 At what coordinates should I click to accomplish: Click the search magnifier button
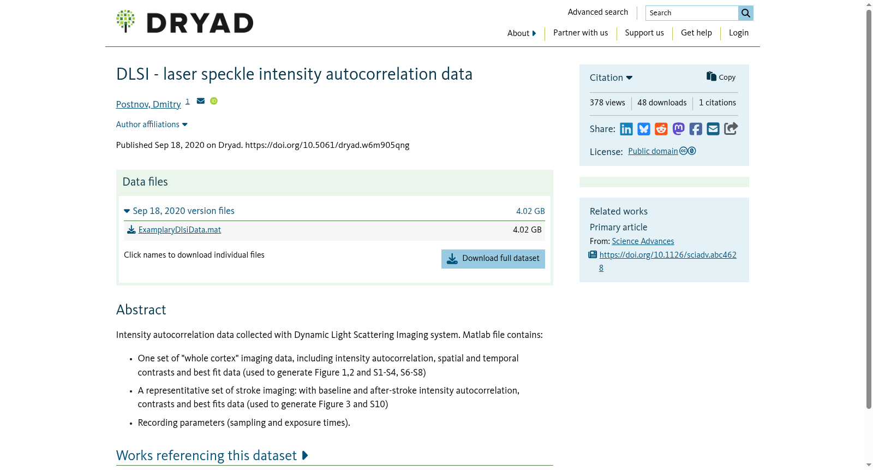(x=746, y=13)
